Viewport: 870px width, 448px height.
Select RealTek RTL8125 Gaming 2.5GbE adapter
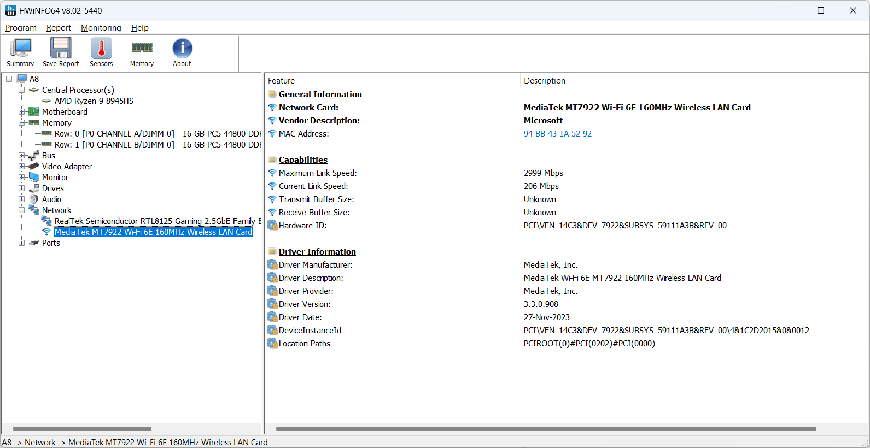pyautogui.click(x=157, y=221)
